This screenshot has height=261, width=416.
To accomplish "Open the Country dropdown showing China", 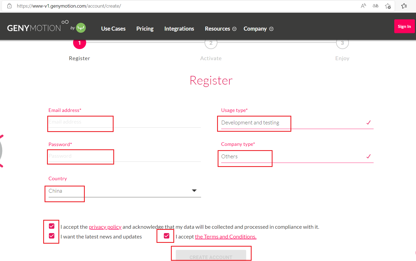I will tap(125, 191).
